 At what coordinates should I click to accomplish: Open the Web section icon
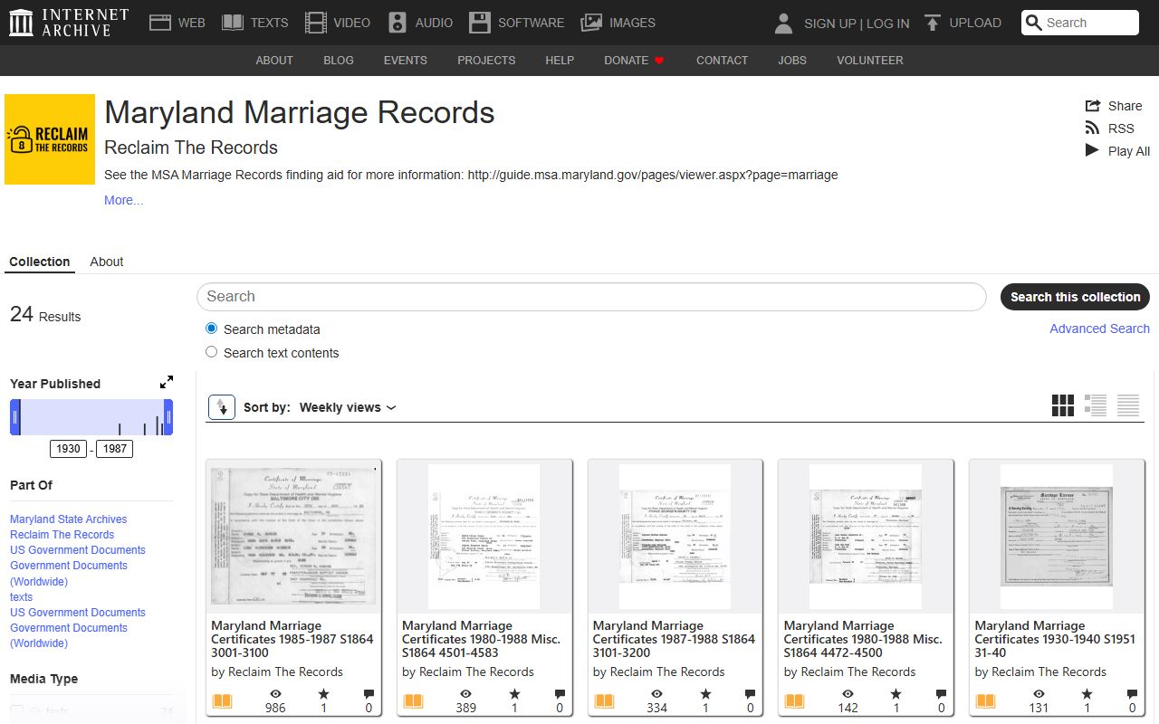click(x=160, y=23)
